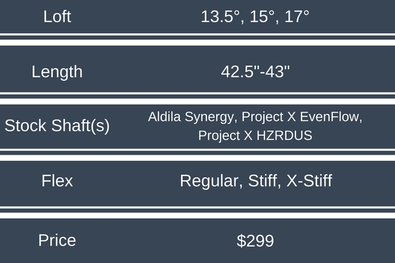Select the 17° loft value
Screen dimensions: 395x263
293,16
